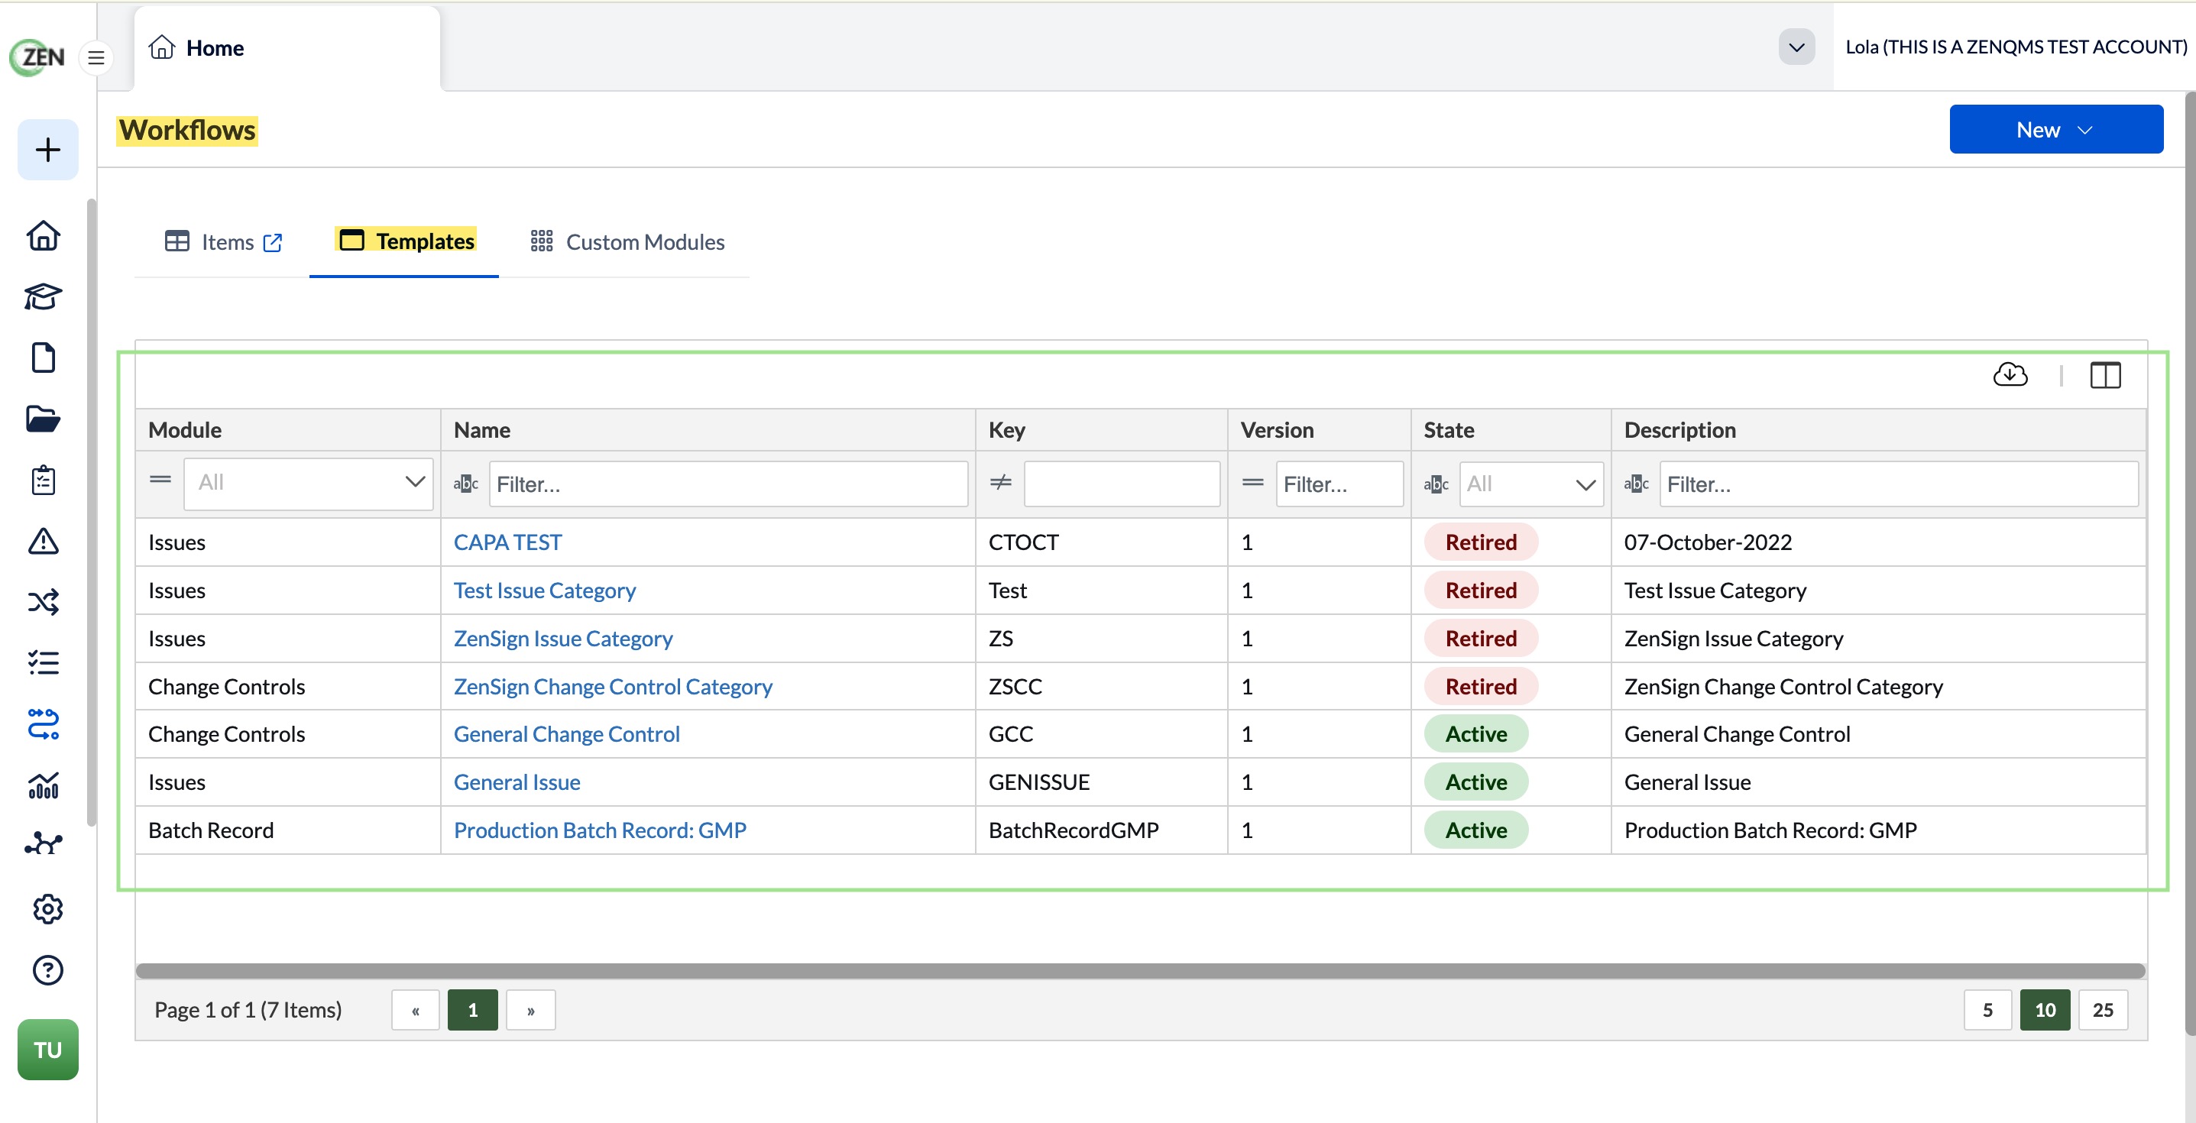Click the Documents page icon in sidebar
This screenshot has width=2196, height=1123.
(44, 358)
